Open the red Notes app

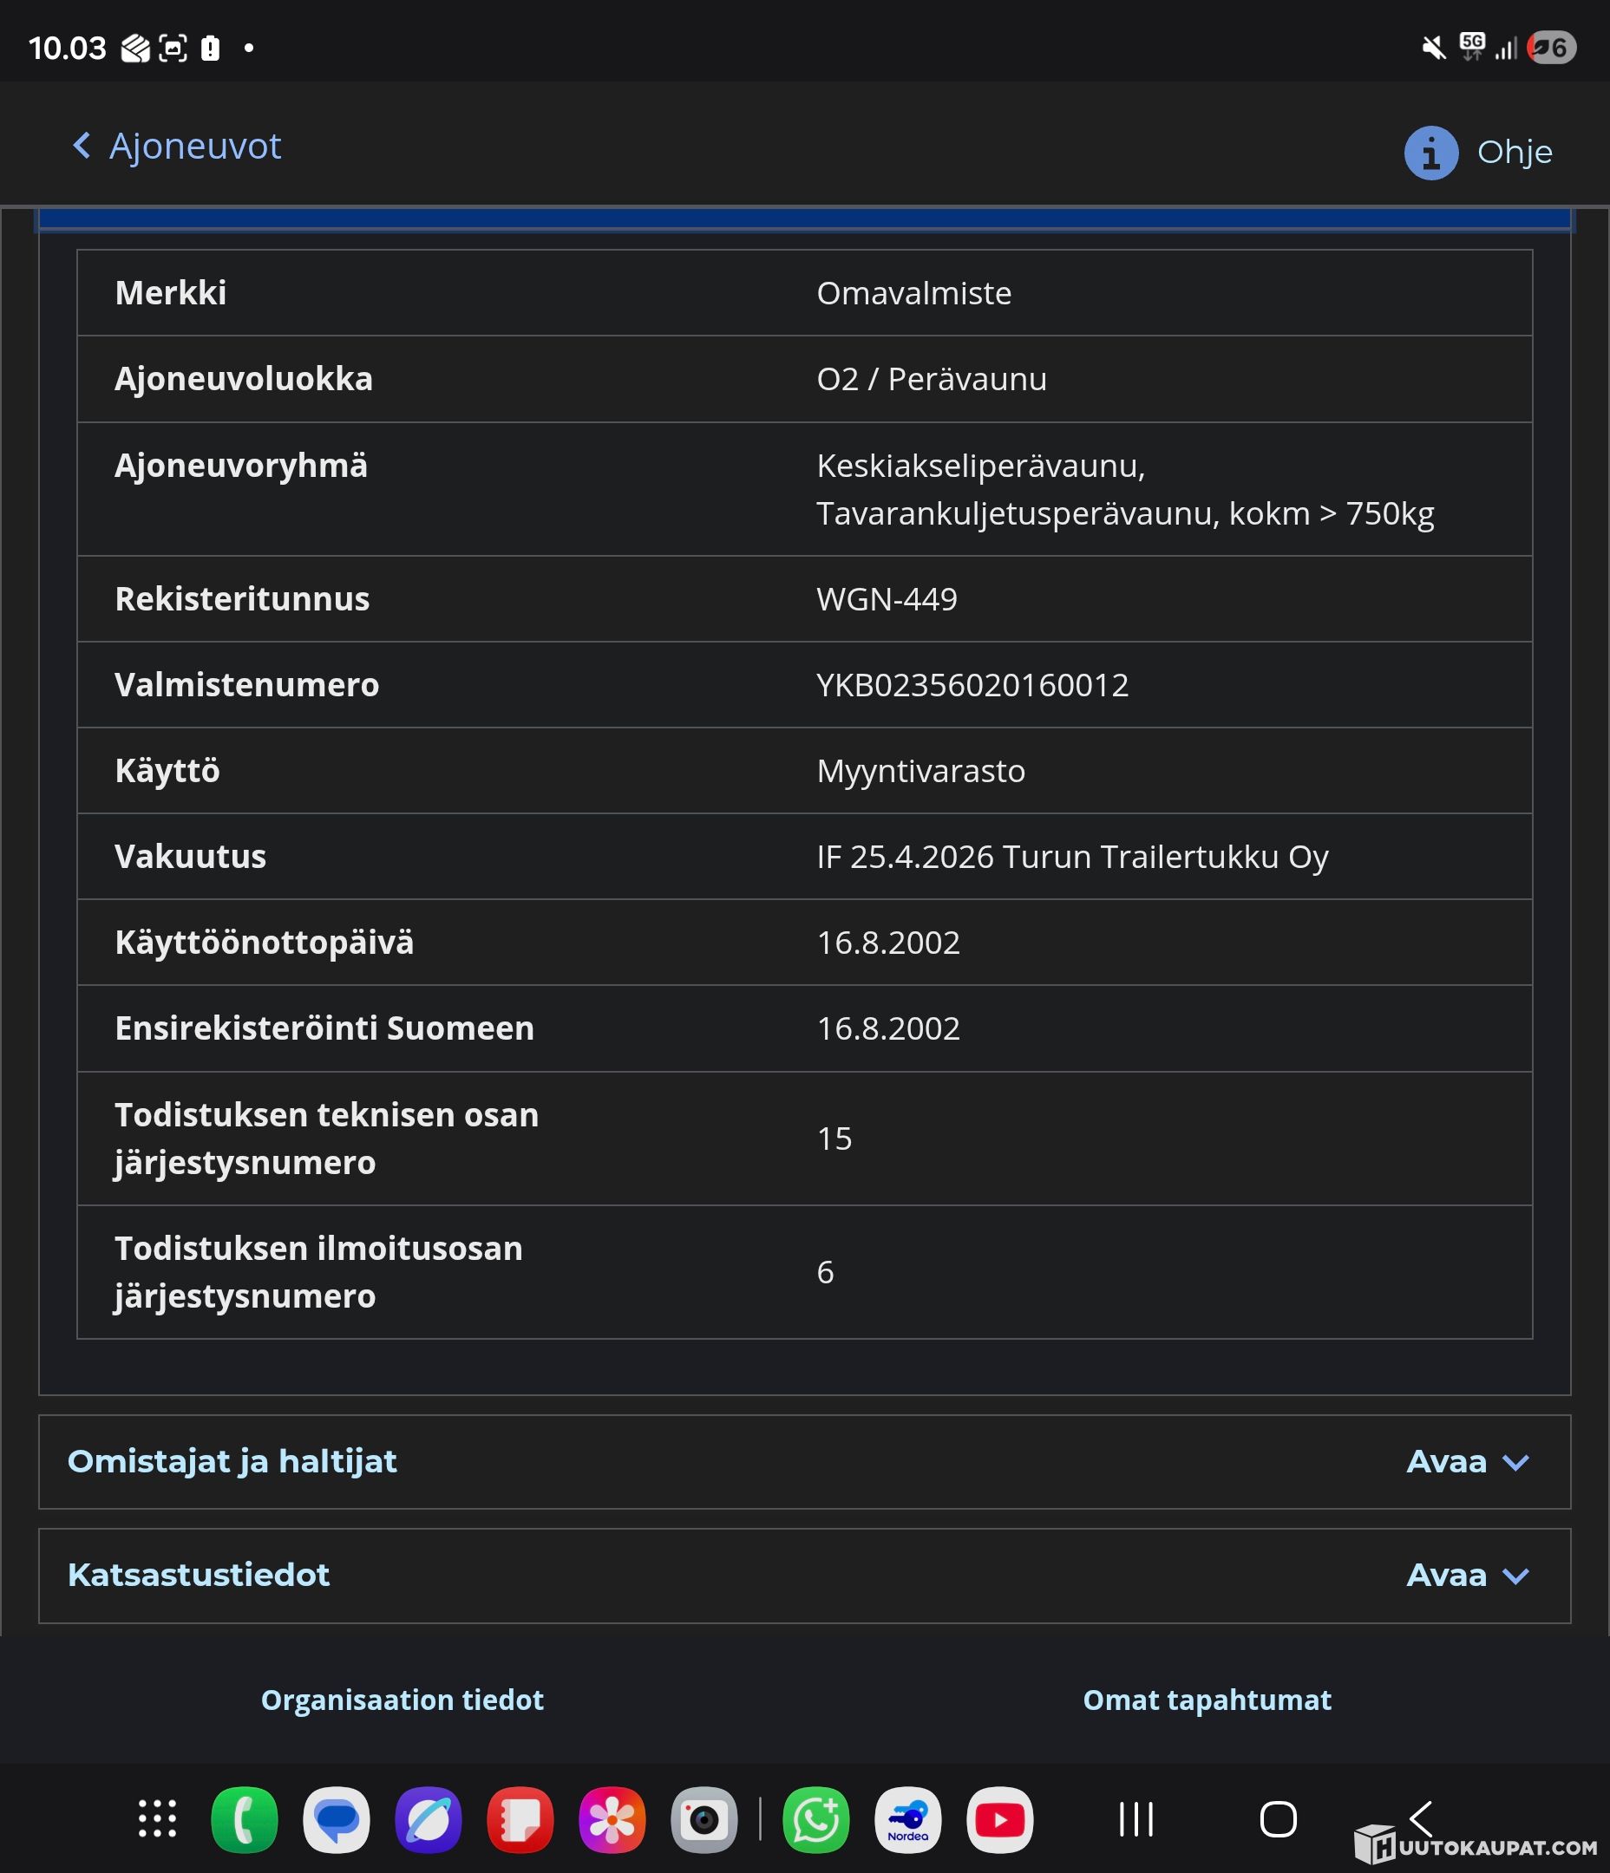pos(520,1819)
